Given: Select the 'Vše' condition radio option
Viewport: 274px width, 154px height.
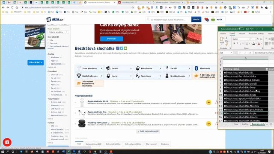Looking at the screenshot, I should click(x=49, y=40).
